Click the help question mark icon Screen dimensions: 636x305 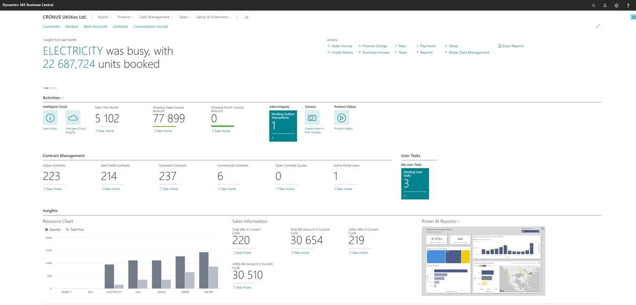(628, 5)
